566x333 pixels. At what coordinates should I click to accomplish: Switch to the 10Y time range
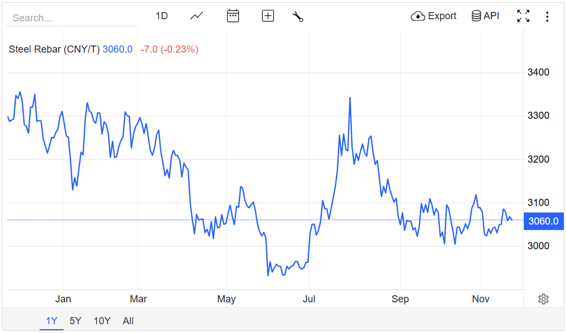tap(102, 321)
